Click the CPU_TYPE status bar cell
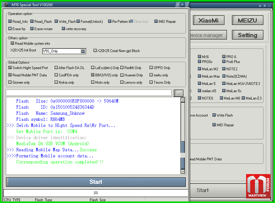The width and height of the screenshot is (275, 203). point(19,200)
